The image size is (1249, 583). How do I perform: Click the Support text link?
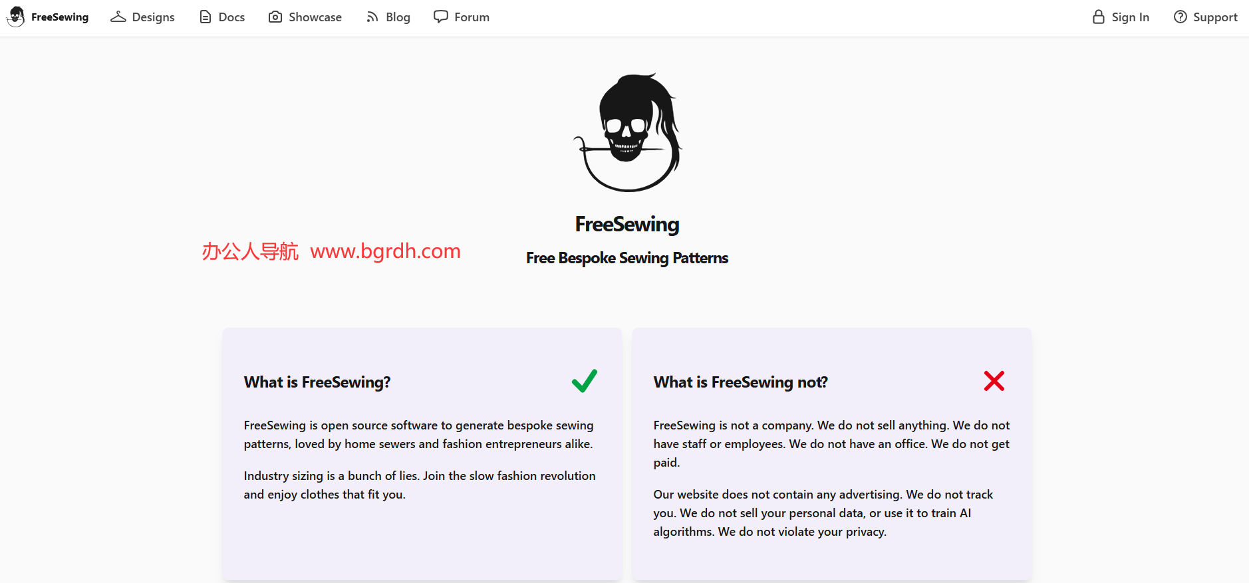(1215, 17)
